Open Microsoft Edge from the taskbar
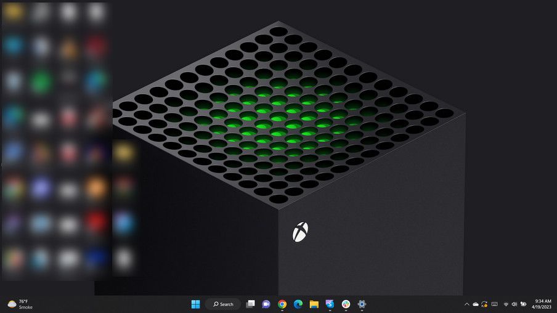Image resolution: width=557 pixels, height=313 pixels. (298, 304)
